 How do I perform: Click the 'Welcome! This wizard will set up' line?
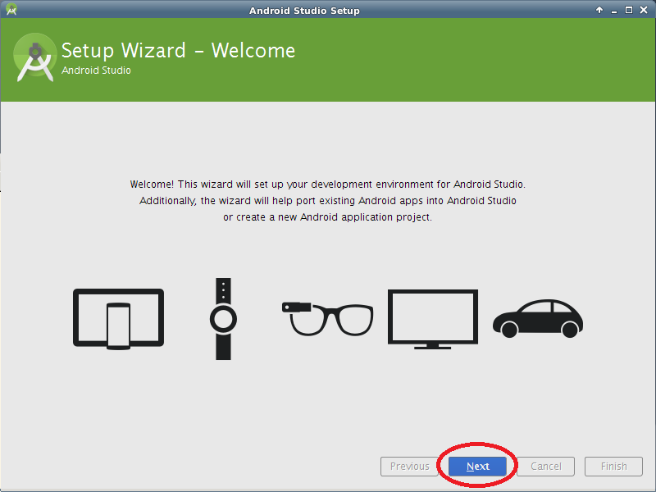point(327,184)
